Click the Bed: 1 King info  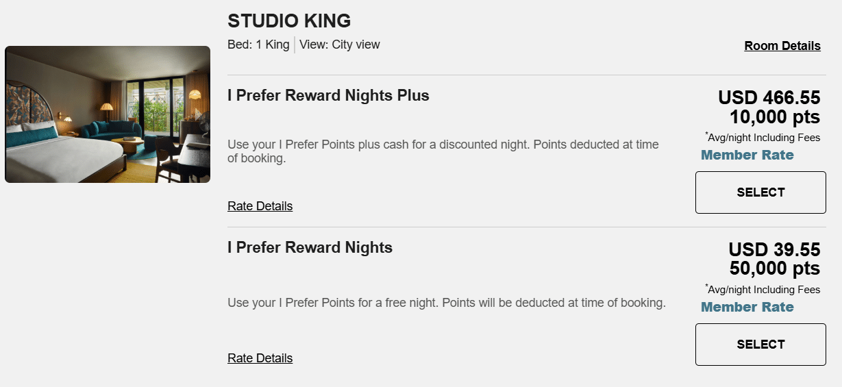[258, 45]
